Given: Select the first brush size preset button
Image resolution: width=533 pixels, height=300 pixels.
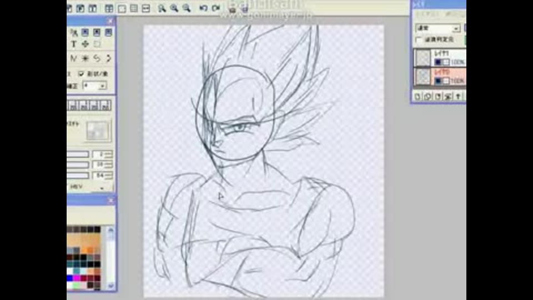Looking at the screenshot, I should [73, 106].
